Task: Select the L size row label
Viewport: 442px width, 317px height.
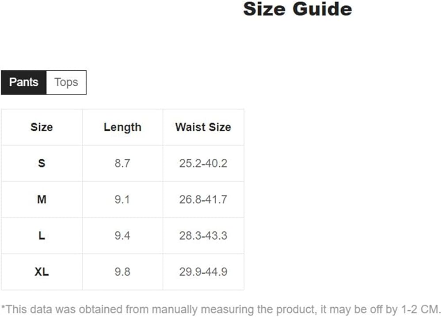Action: pyautogui.click(x=42, y=236)
